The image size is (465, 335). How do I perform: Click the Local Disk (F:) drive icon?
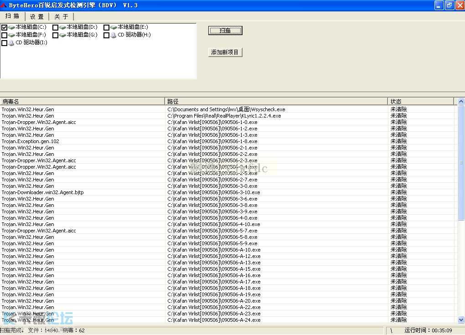(x=11, y=35)
